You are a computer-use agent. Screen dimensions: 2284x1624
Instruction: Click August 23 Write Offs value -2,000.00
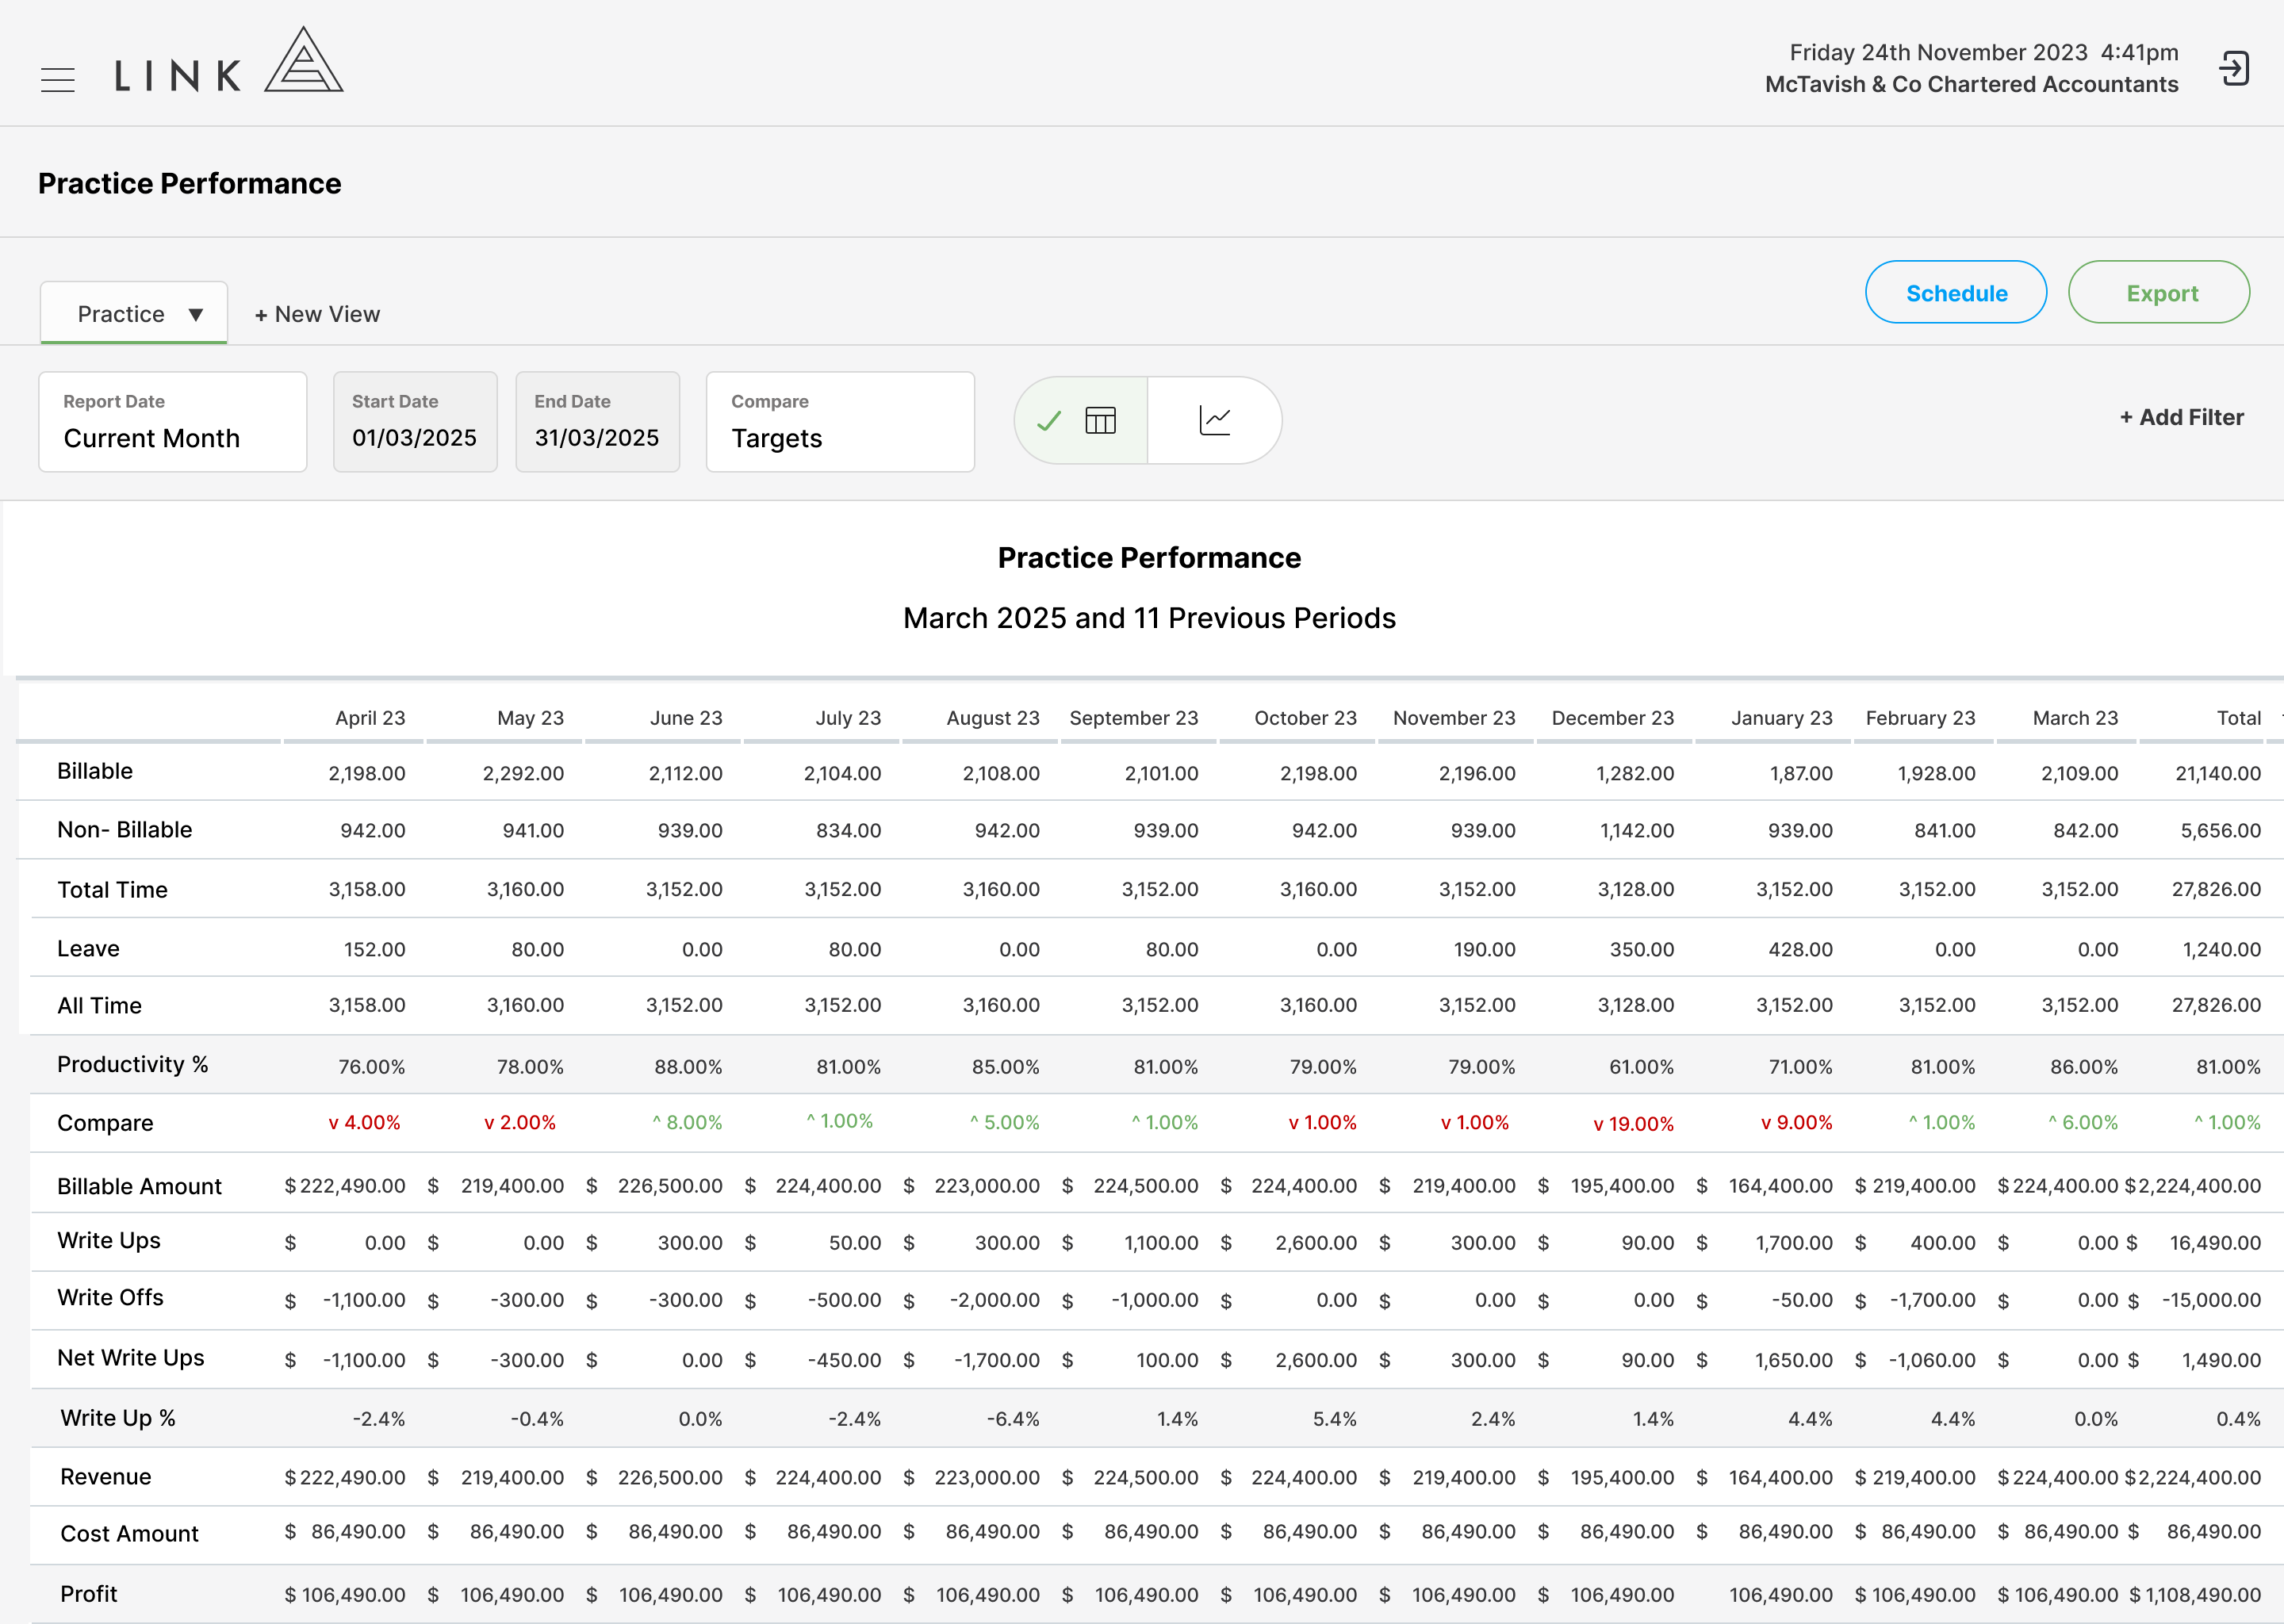(x=996, y=1300)
